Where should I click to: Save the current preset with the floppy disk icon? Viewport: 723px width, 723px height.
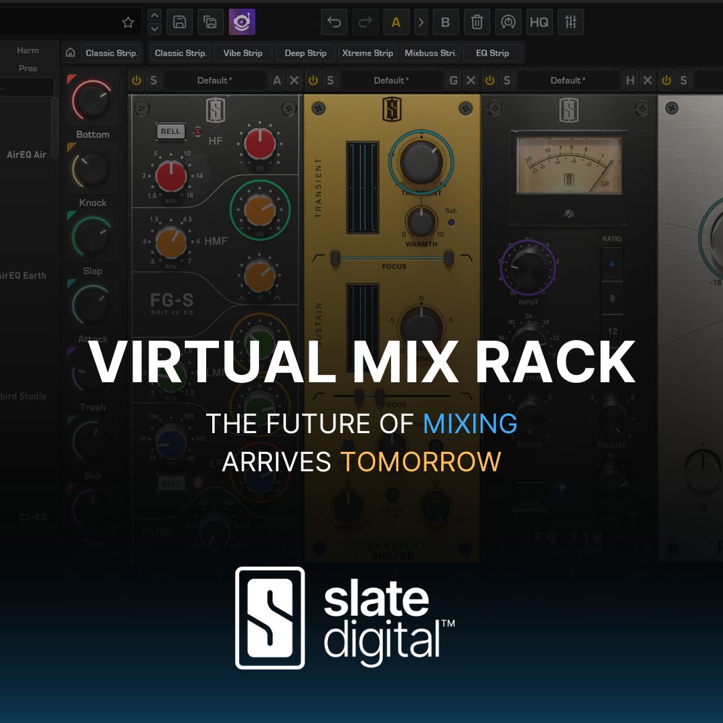tap(179, 21)
